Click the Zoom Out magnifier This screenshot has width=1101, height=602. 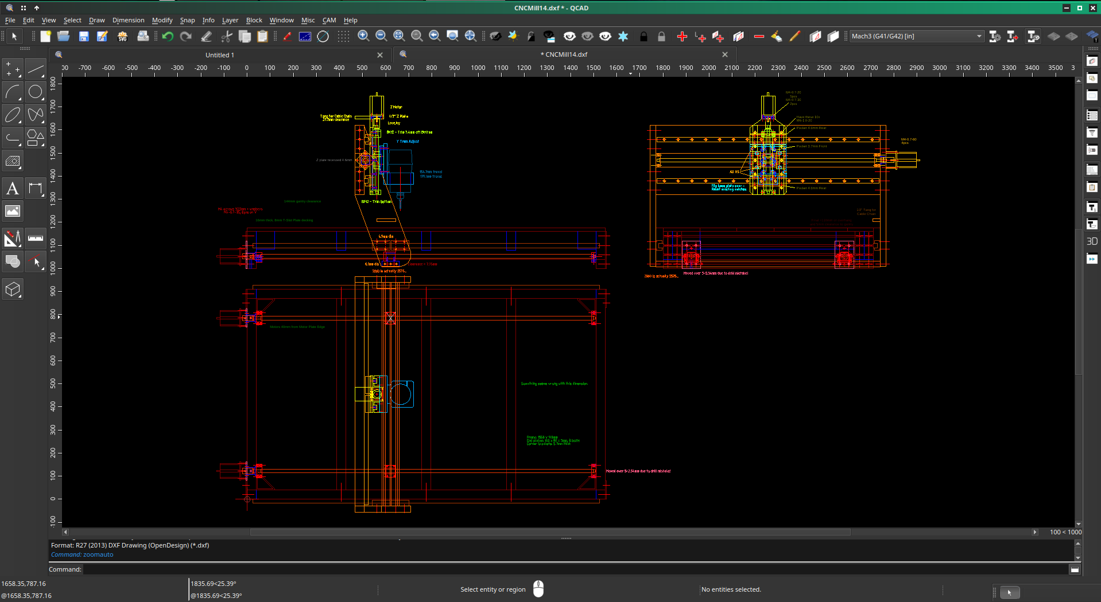(381, 36)
